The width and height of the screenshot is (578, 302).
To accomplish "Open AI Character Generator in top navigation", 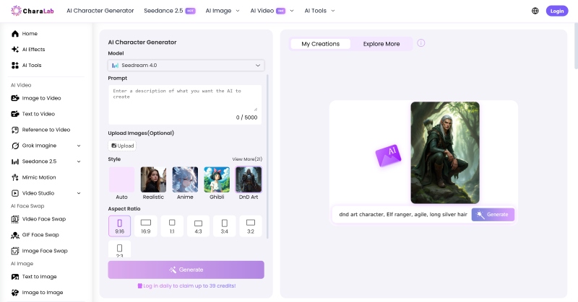I will (x=100, y=11).
